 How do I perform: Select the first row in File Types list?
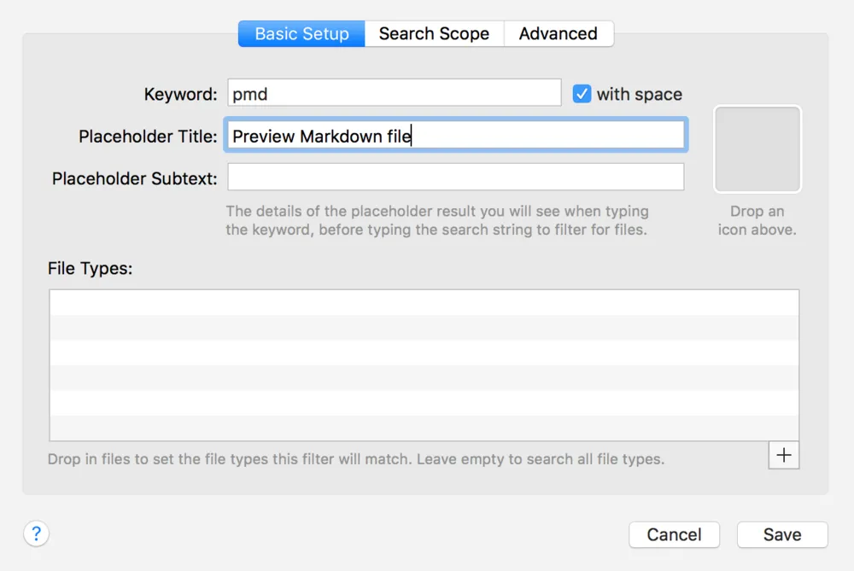tap(424, 303)
